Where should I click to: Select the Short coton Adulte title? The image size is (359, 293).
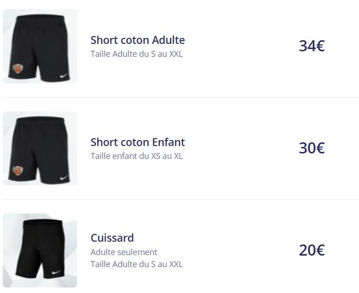[x=138, y=40]
